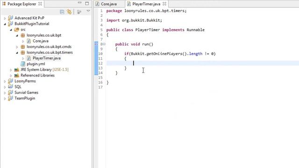Click the Referenced Libraries icon
This screenshot has height=168, width=299.
click(x=17, y=76)
